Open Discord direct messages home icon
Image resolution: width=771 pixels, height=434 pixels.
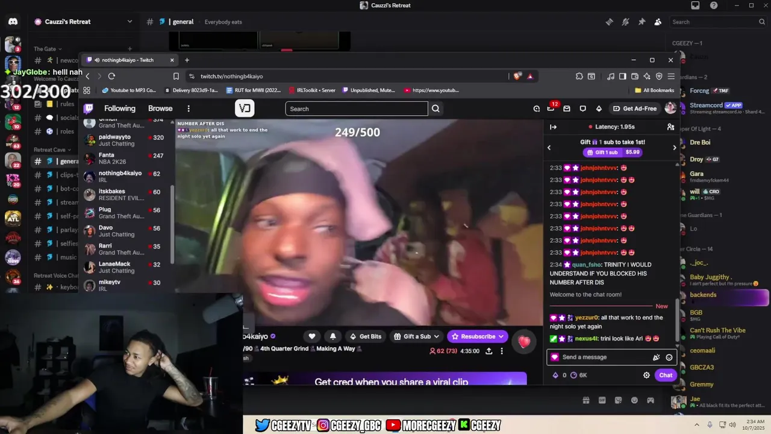coord(13,22)
